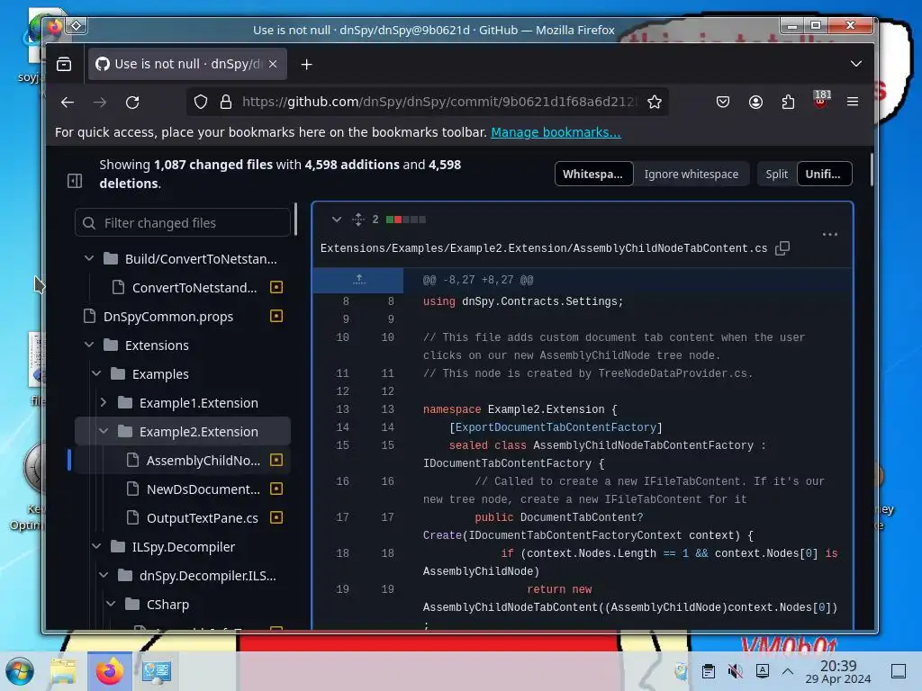This screenshot has width=922, height=691.
Task: Collapse the CSharp folder
Action: [110, 604]
